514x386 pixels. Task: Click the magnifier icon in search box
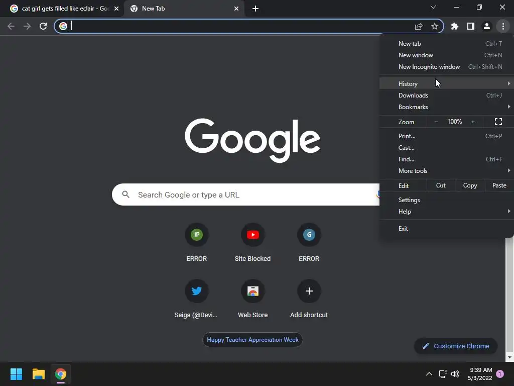(125, 195)
